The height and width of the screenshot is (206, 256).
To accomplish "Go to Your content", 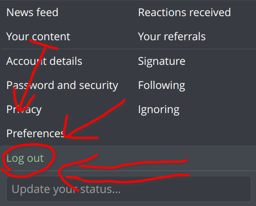I will [38, 37].
